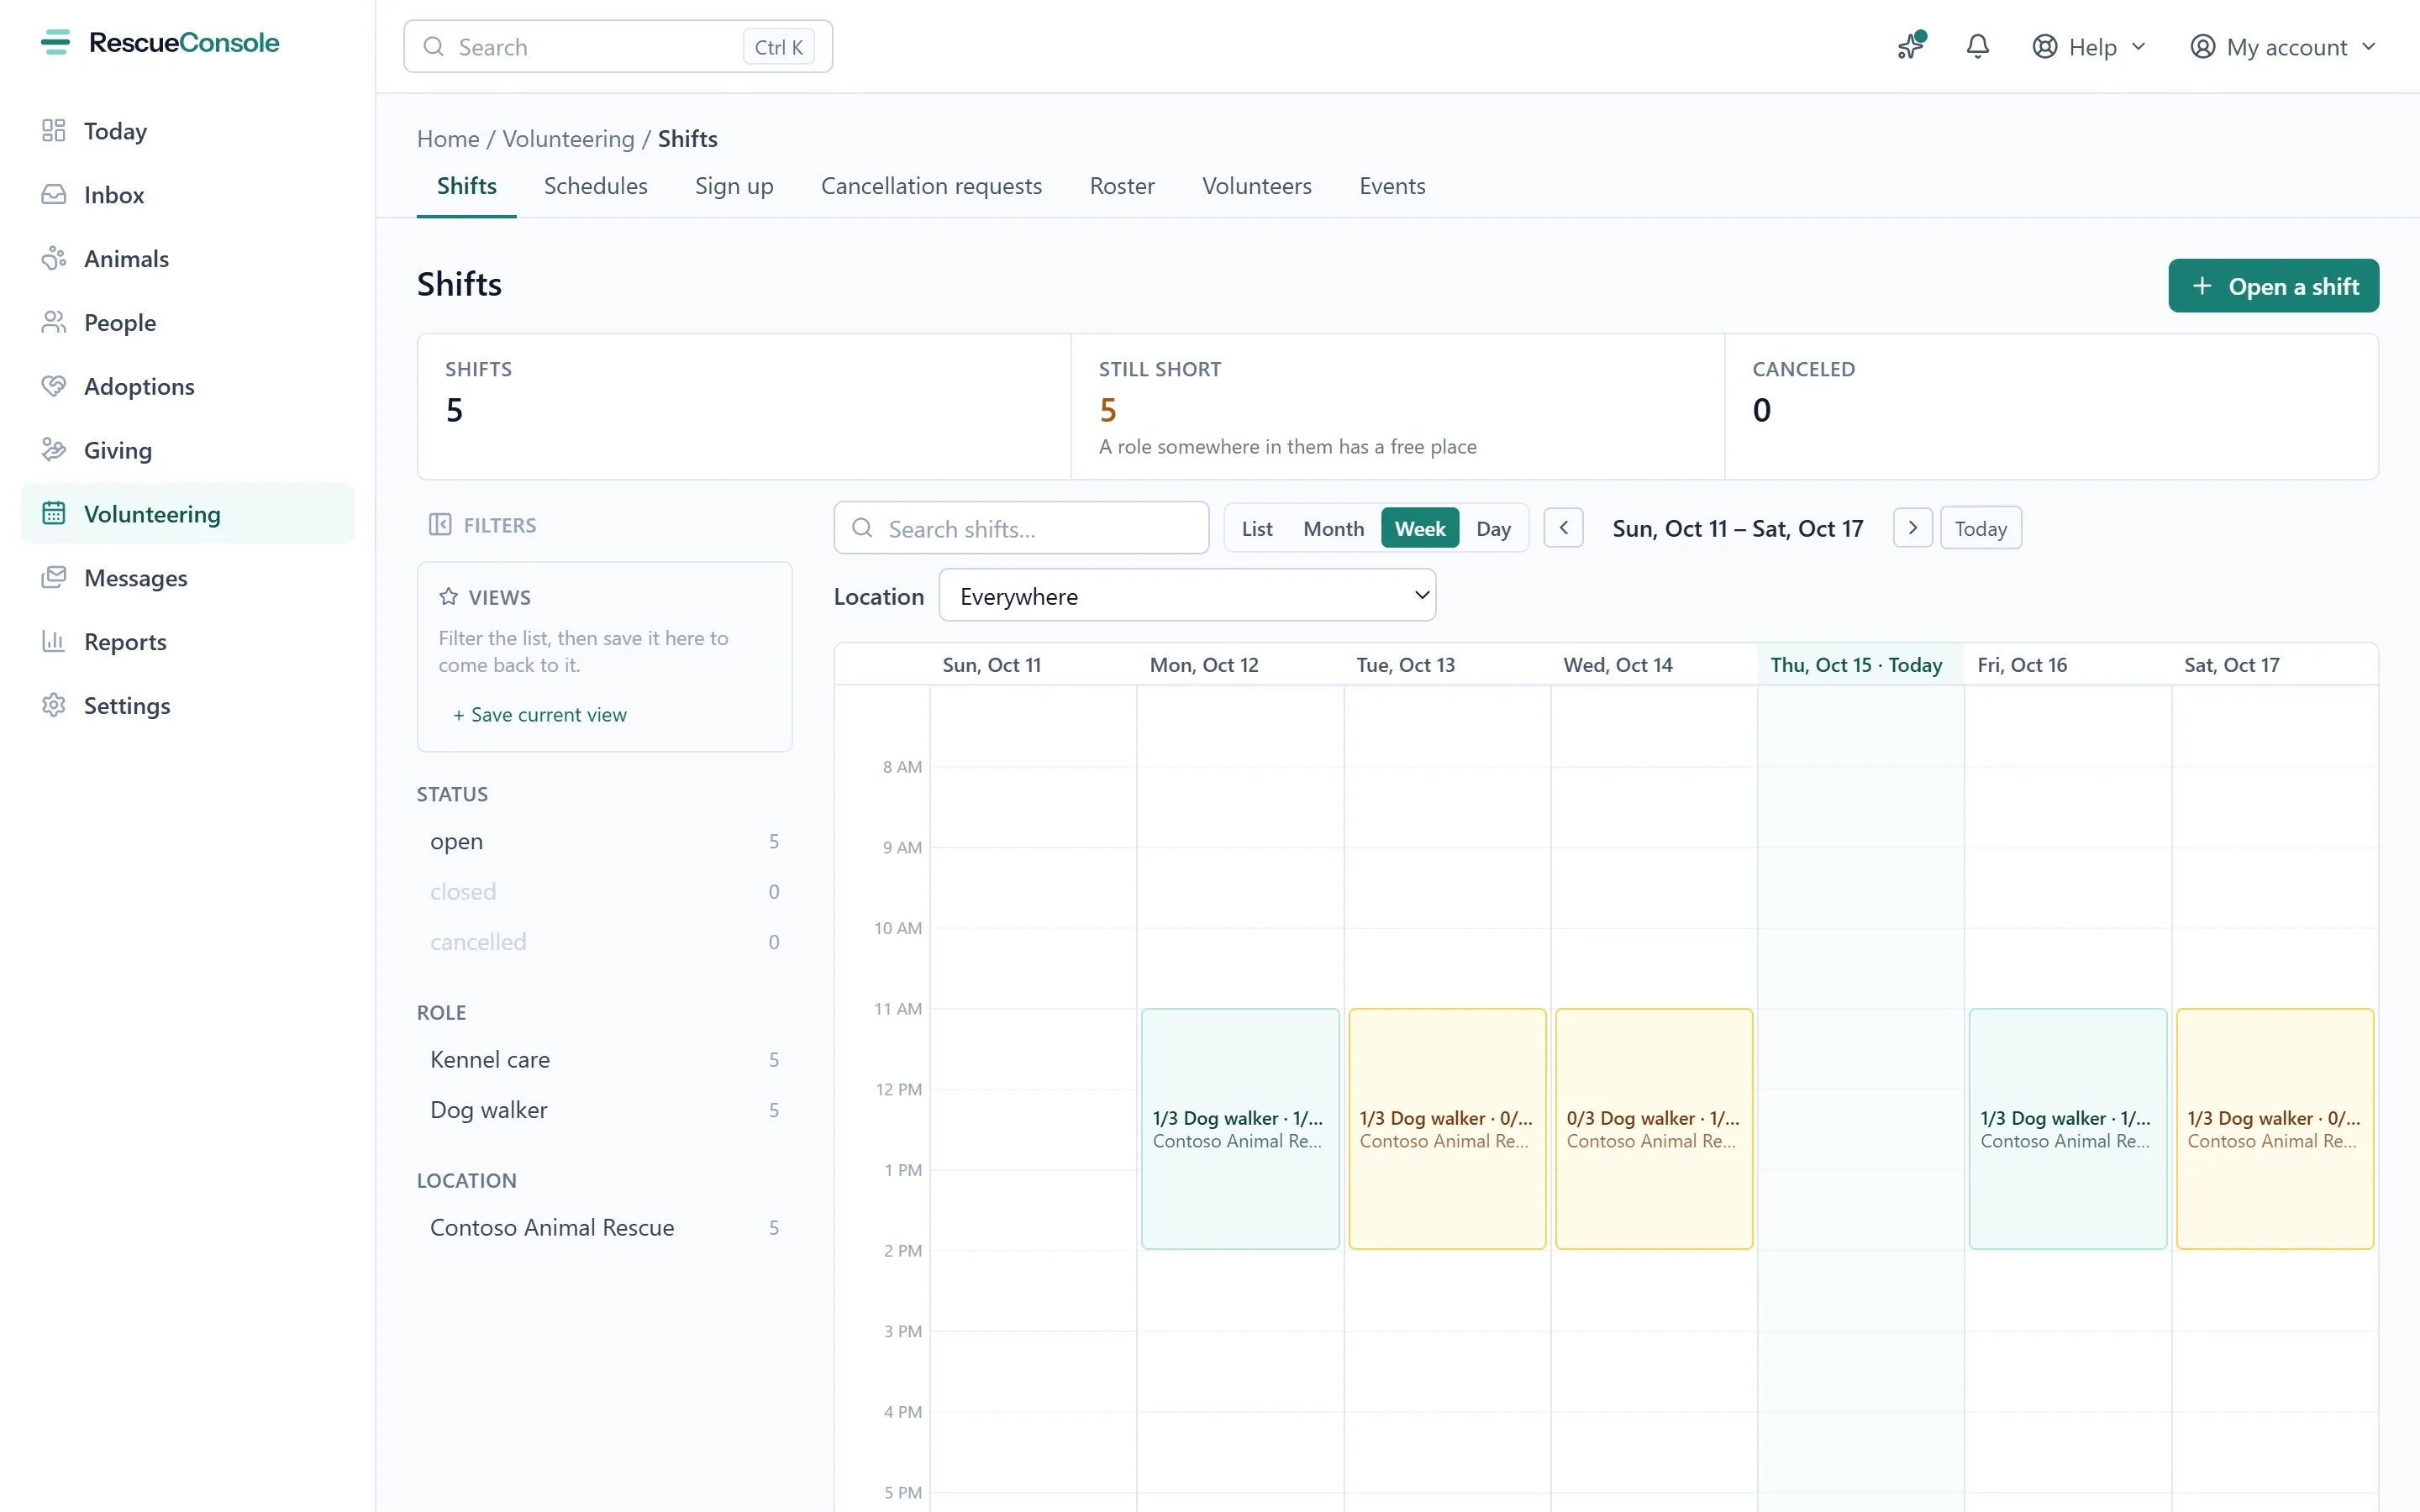
Task: Open Cancellation requests tab
Action: (x=931, y=186)
